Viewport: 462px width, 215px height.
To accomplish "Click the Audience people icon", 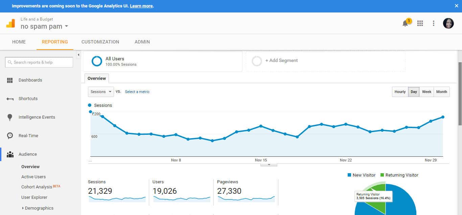I will coord(10,154).
